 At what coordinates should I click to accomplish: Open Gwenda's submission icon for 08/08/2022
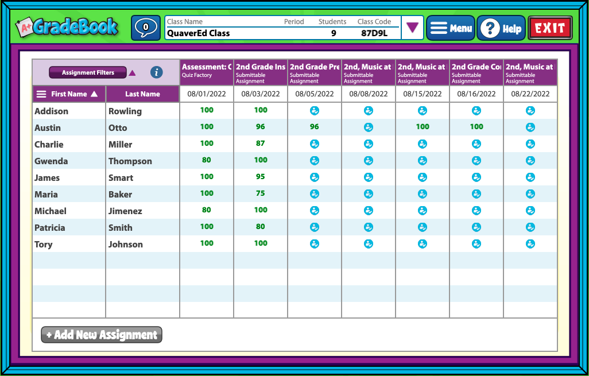369,161
